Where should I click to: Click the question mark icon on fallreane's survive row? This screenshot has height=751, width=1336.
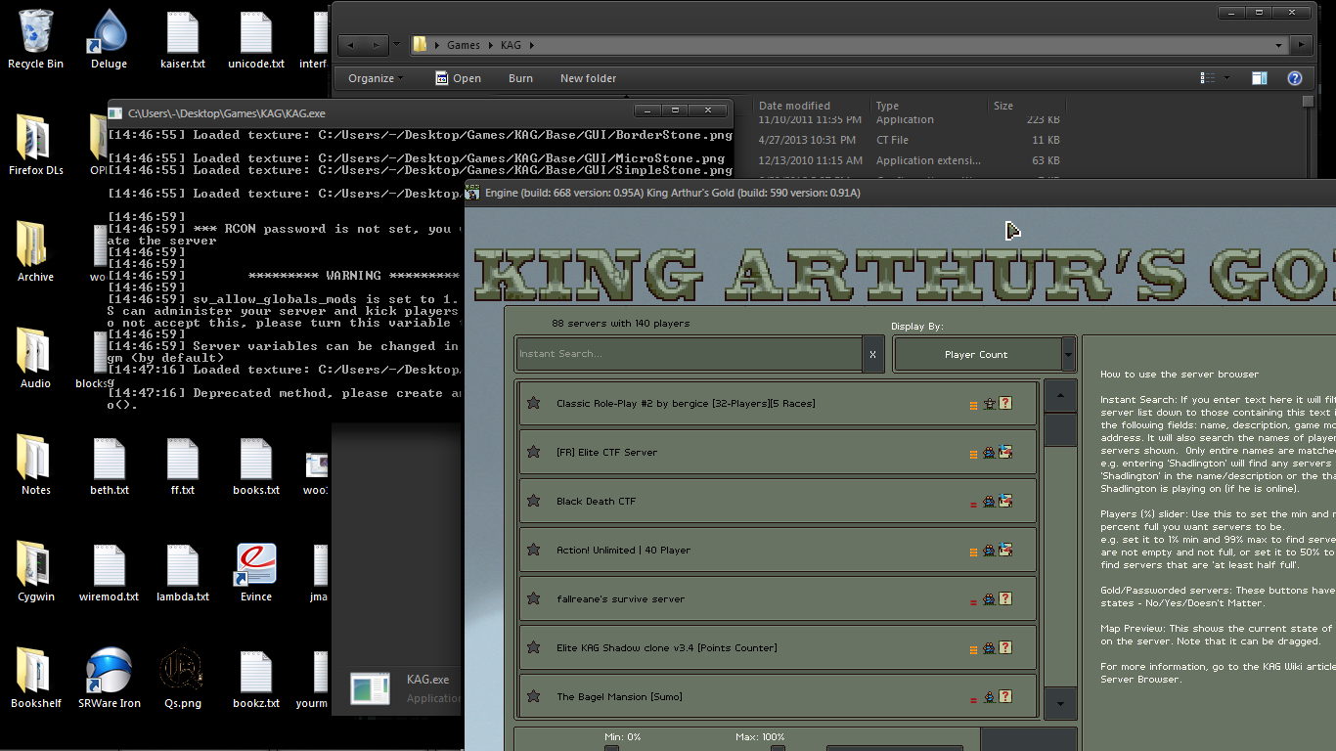(x=1005, y=598)
